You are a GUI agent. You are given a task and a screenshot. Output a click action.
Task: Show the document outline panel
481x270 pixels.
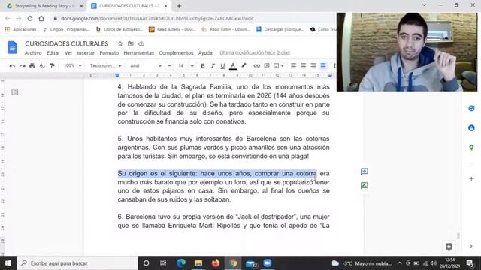coord(15,91)
